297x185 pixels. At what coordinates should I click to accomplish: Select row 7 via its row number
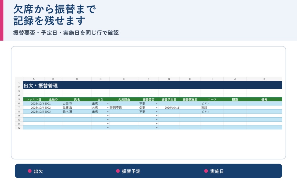click(19, 108)
